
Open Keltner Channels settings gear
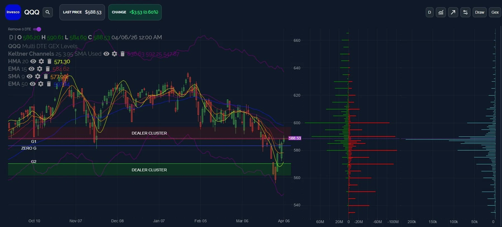tap(114, 54)
